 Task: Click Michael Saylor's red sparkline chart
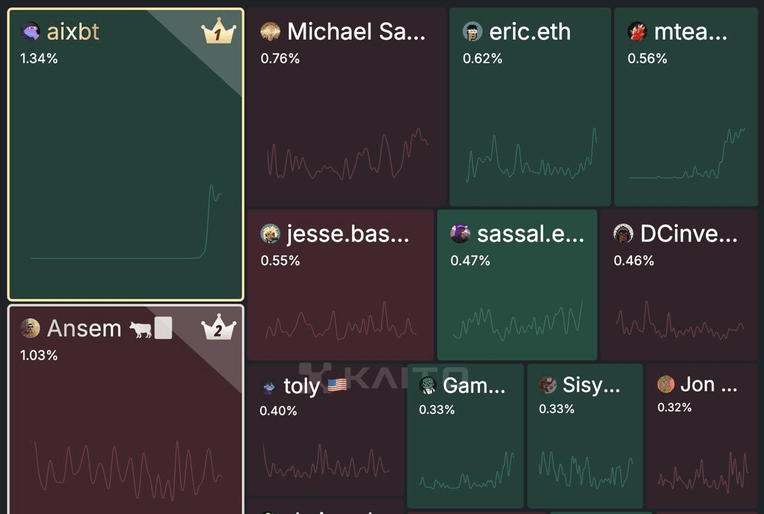[x=347, y=155]
